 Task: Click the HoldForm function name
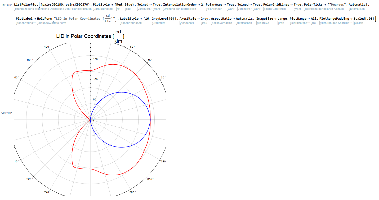(x=44, y=19)
